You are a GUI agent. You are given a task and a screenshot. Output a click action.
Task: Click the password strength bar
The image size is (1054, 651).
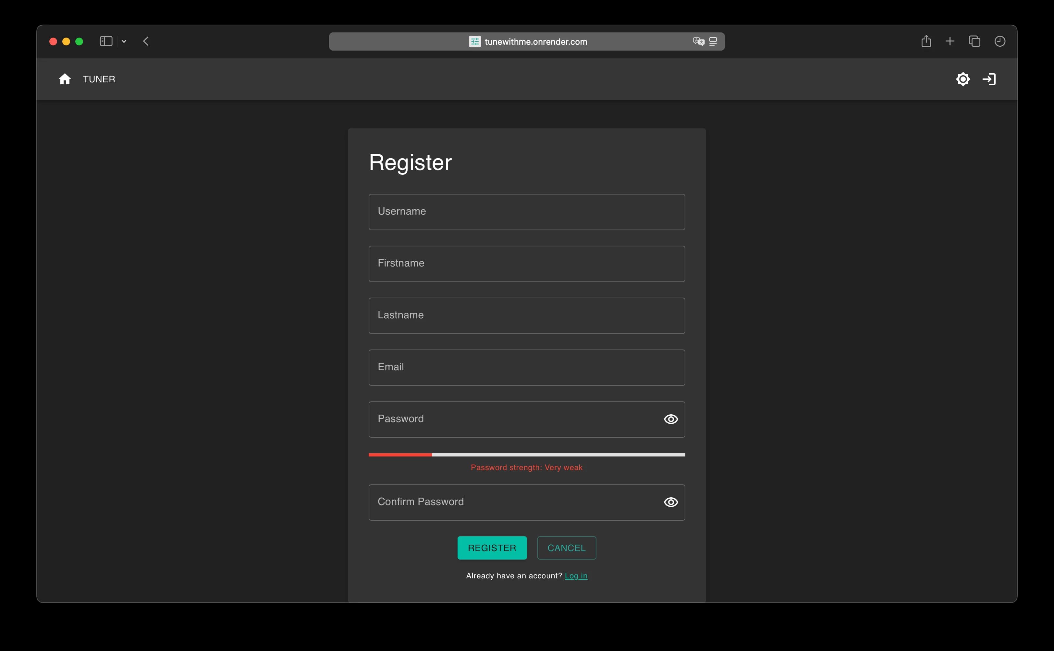click(526, 455)
